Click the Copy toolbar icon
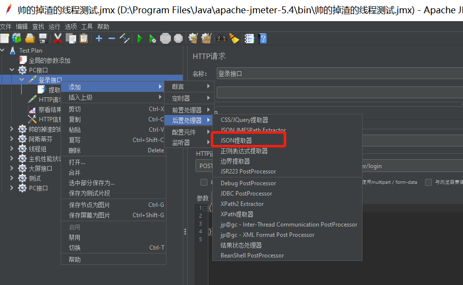 click(x=71, y=38)
